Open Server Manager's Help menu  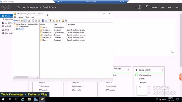(177, 7)
